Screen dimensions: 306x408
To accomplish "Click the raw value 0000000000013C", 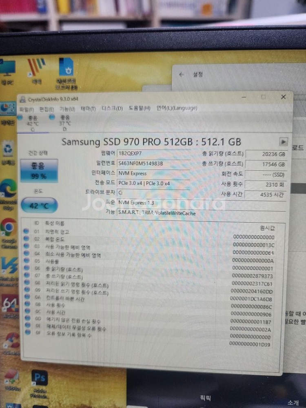I will coord(253,245).
